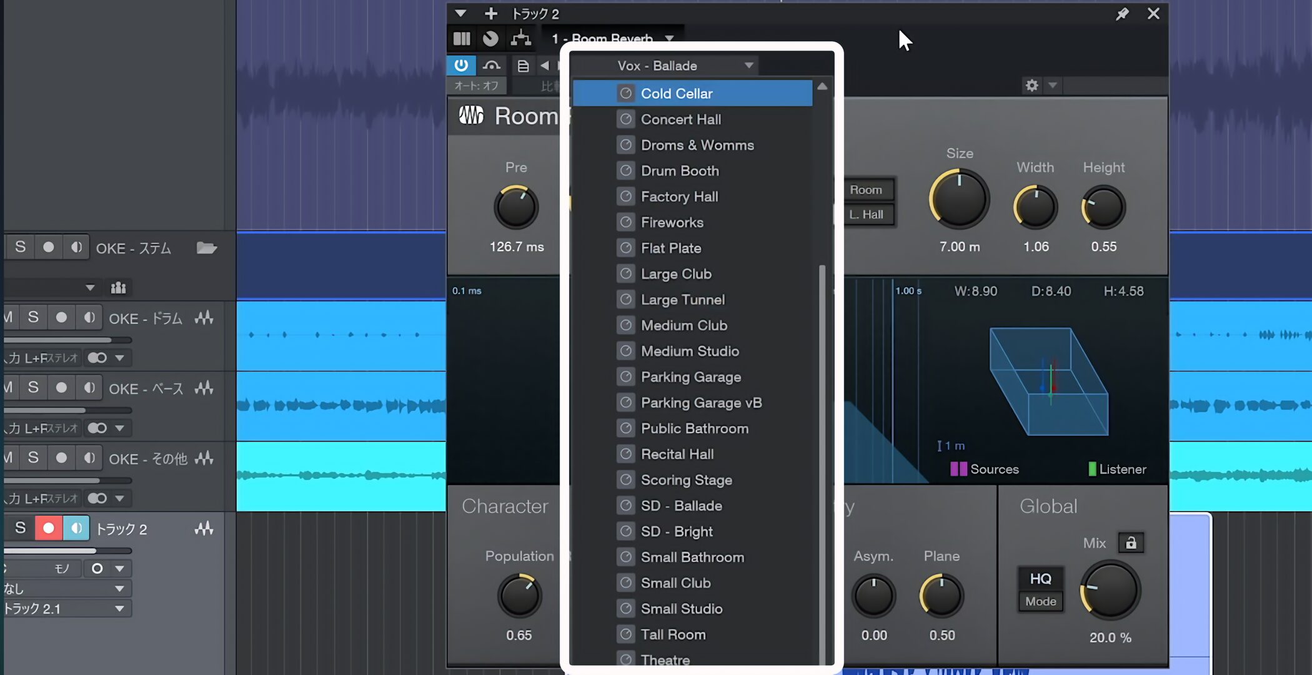The height and width of the screenshot is (675, 1312).
Task: Open the OKE - ステム folder icon
Action: pyautogui.click(x=206, y=248)
